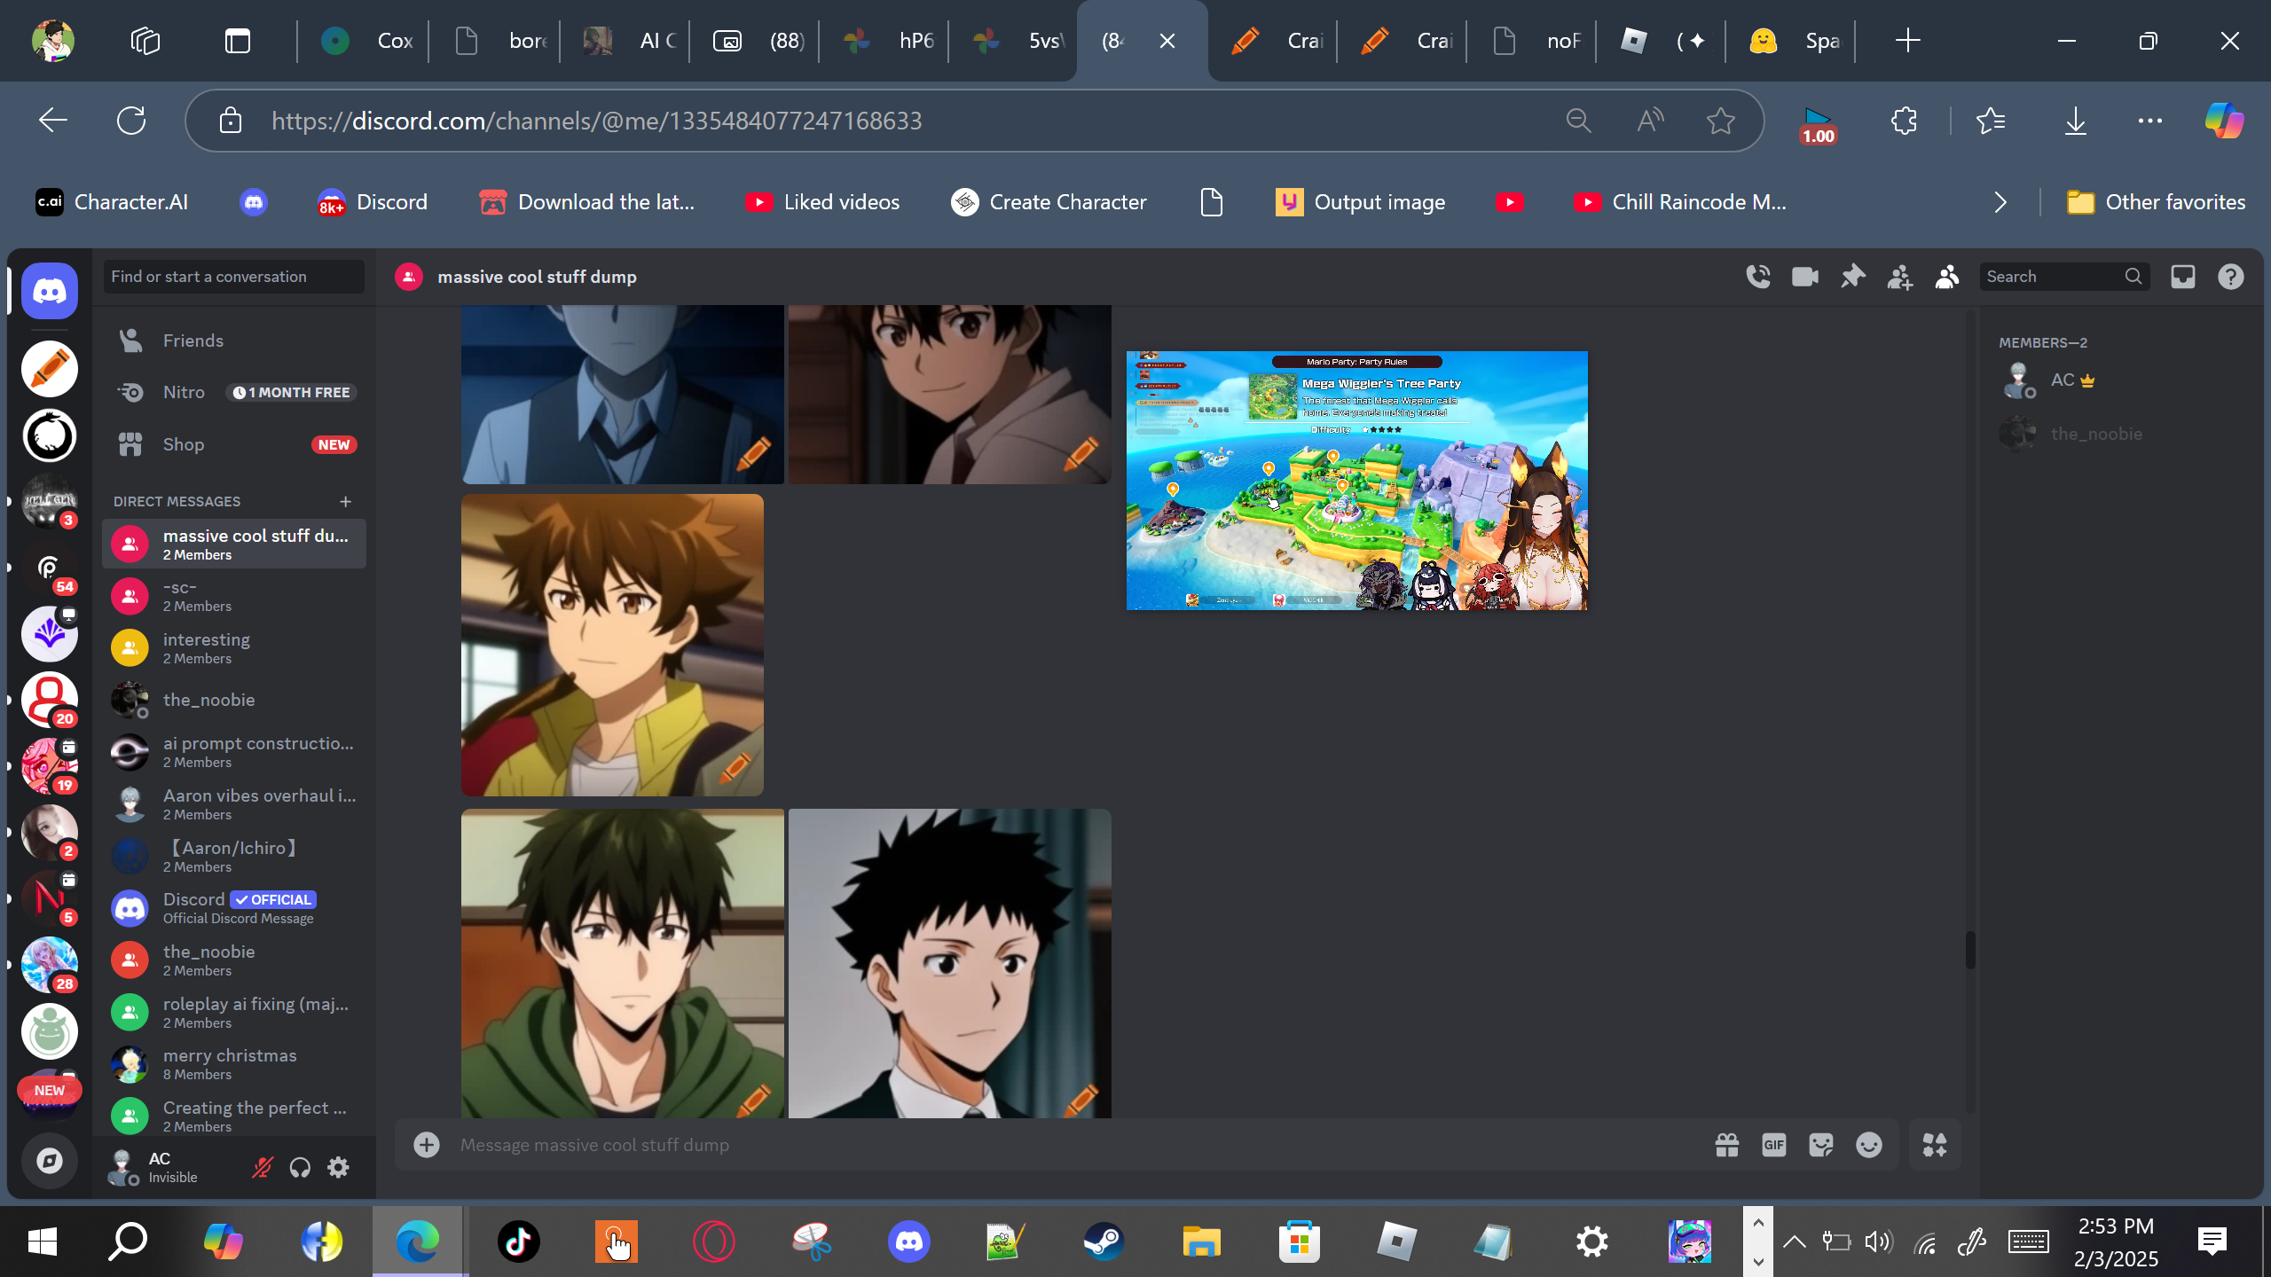Open the GIF picker

(1773, 1145)
